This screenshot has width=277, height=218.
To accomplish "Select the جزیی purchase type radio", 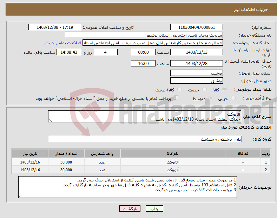I will click(233, 98).
